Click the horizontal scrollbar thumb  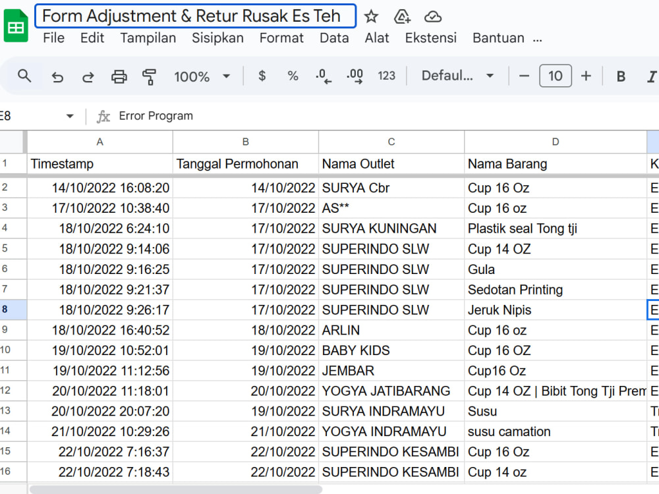(x=176, y=490)
